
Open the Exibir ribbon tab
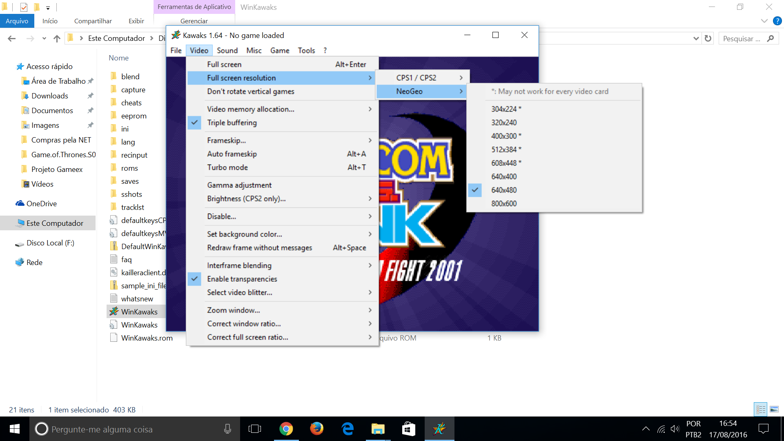click(136, 21)
